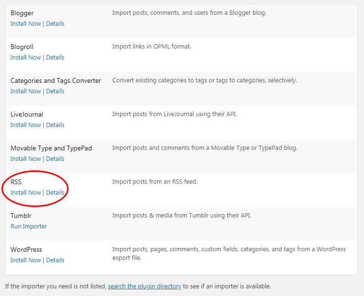Image resolution: width=364 pixels, height=296 pixels.
Task: Select the Blogroll importer title
Action: (22, 47)
